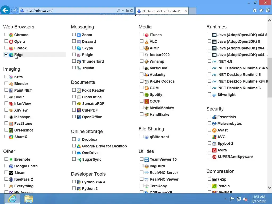Screen dimensions: 272x204
Task: Open Favorites star button
Action: pyautogui.click(x=261, y=10)
